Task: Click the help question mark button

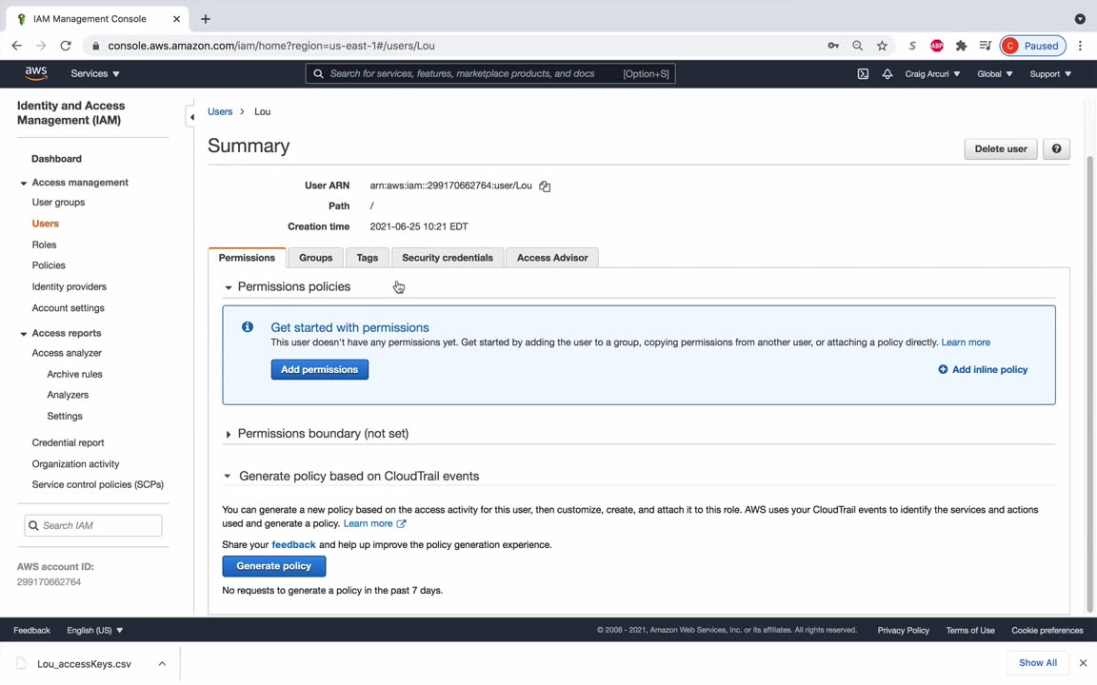Action: point(1056,148)
